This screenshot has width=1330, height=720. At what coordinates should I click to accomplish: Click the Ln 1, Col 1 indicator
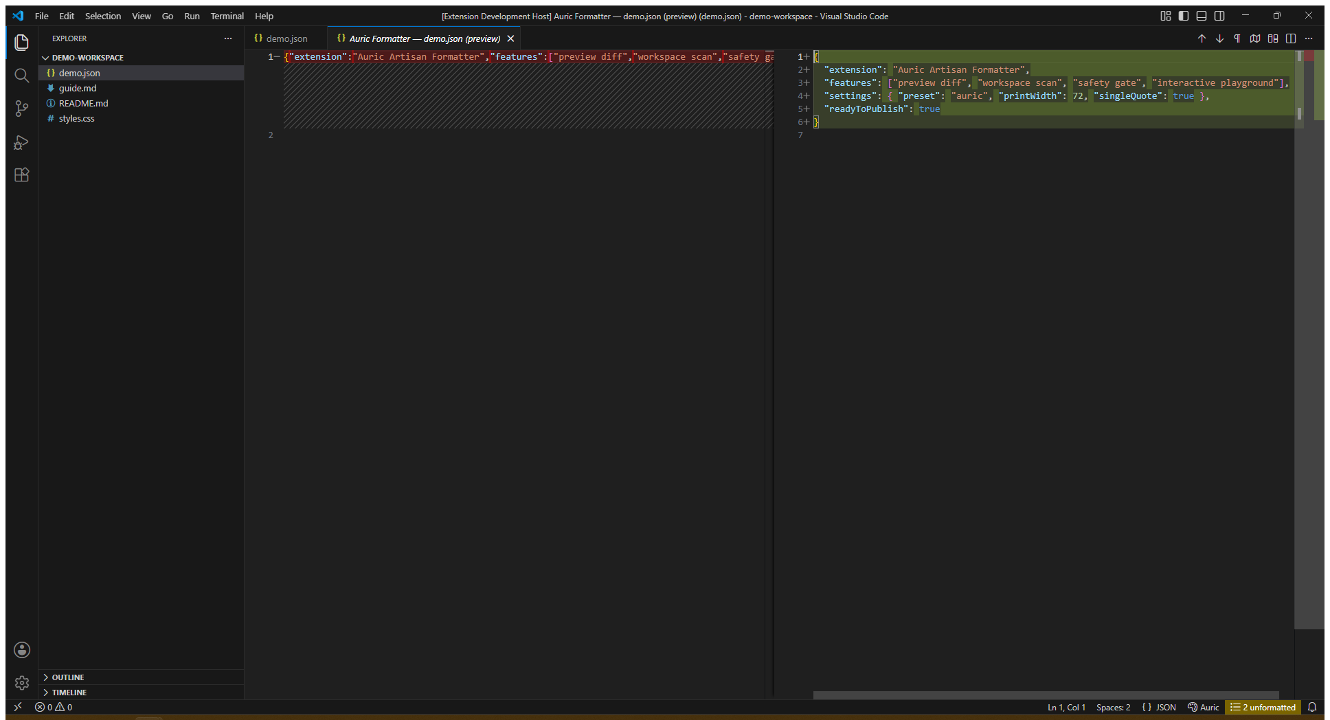[1066, 707]
